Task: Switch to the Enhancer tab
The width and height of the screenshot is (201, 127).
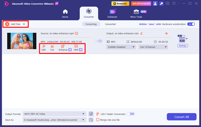Action: tap(112, 14)
